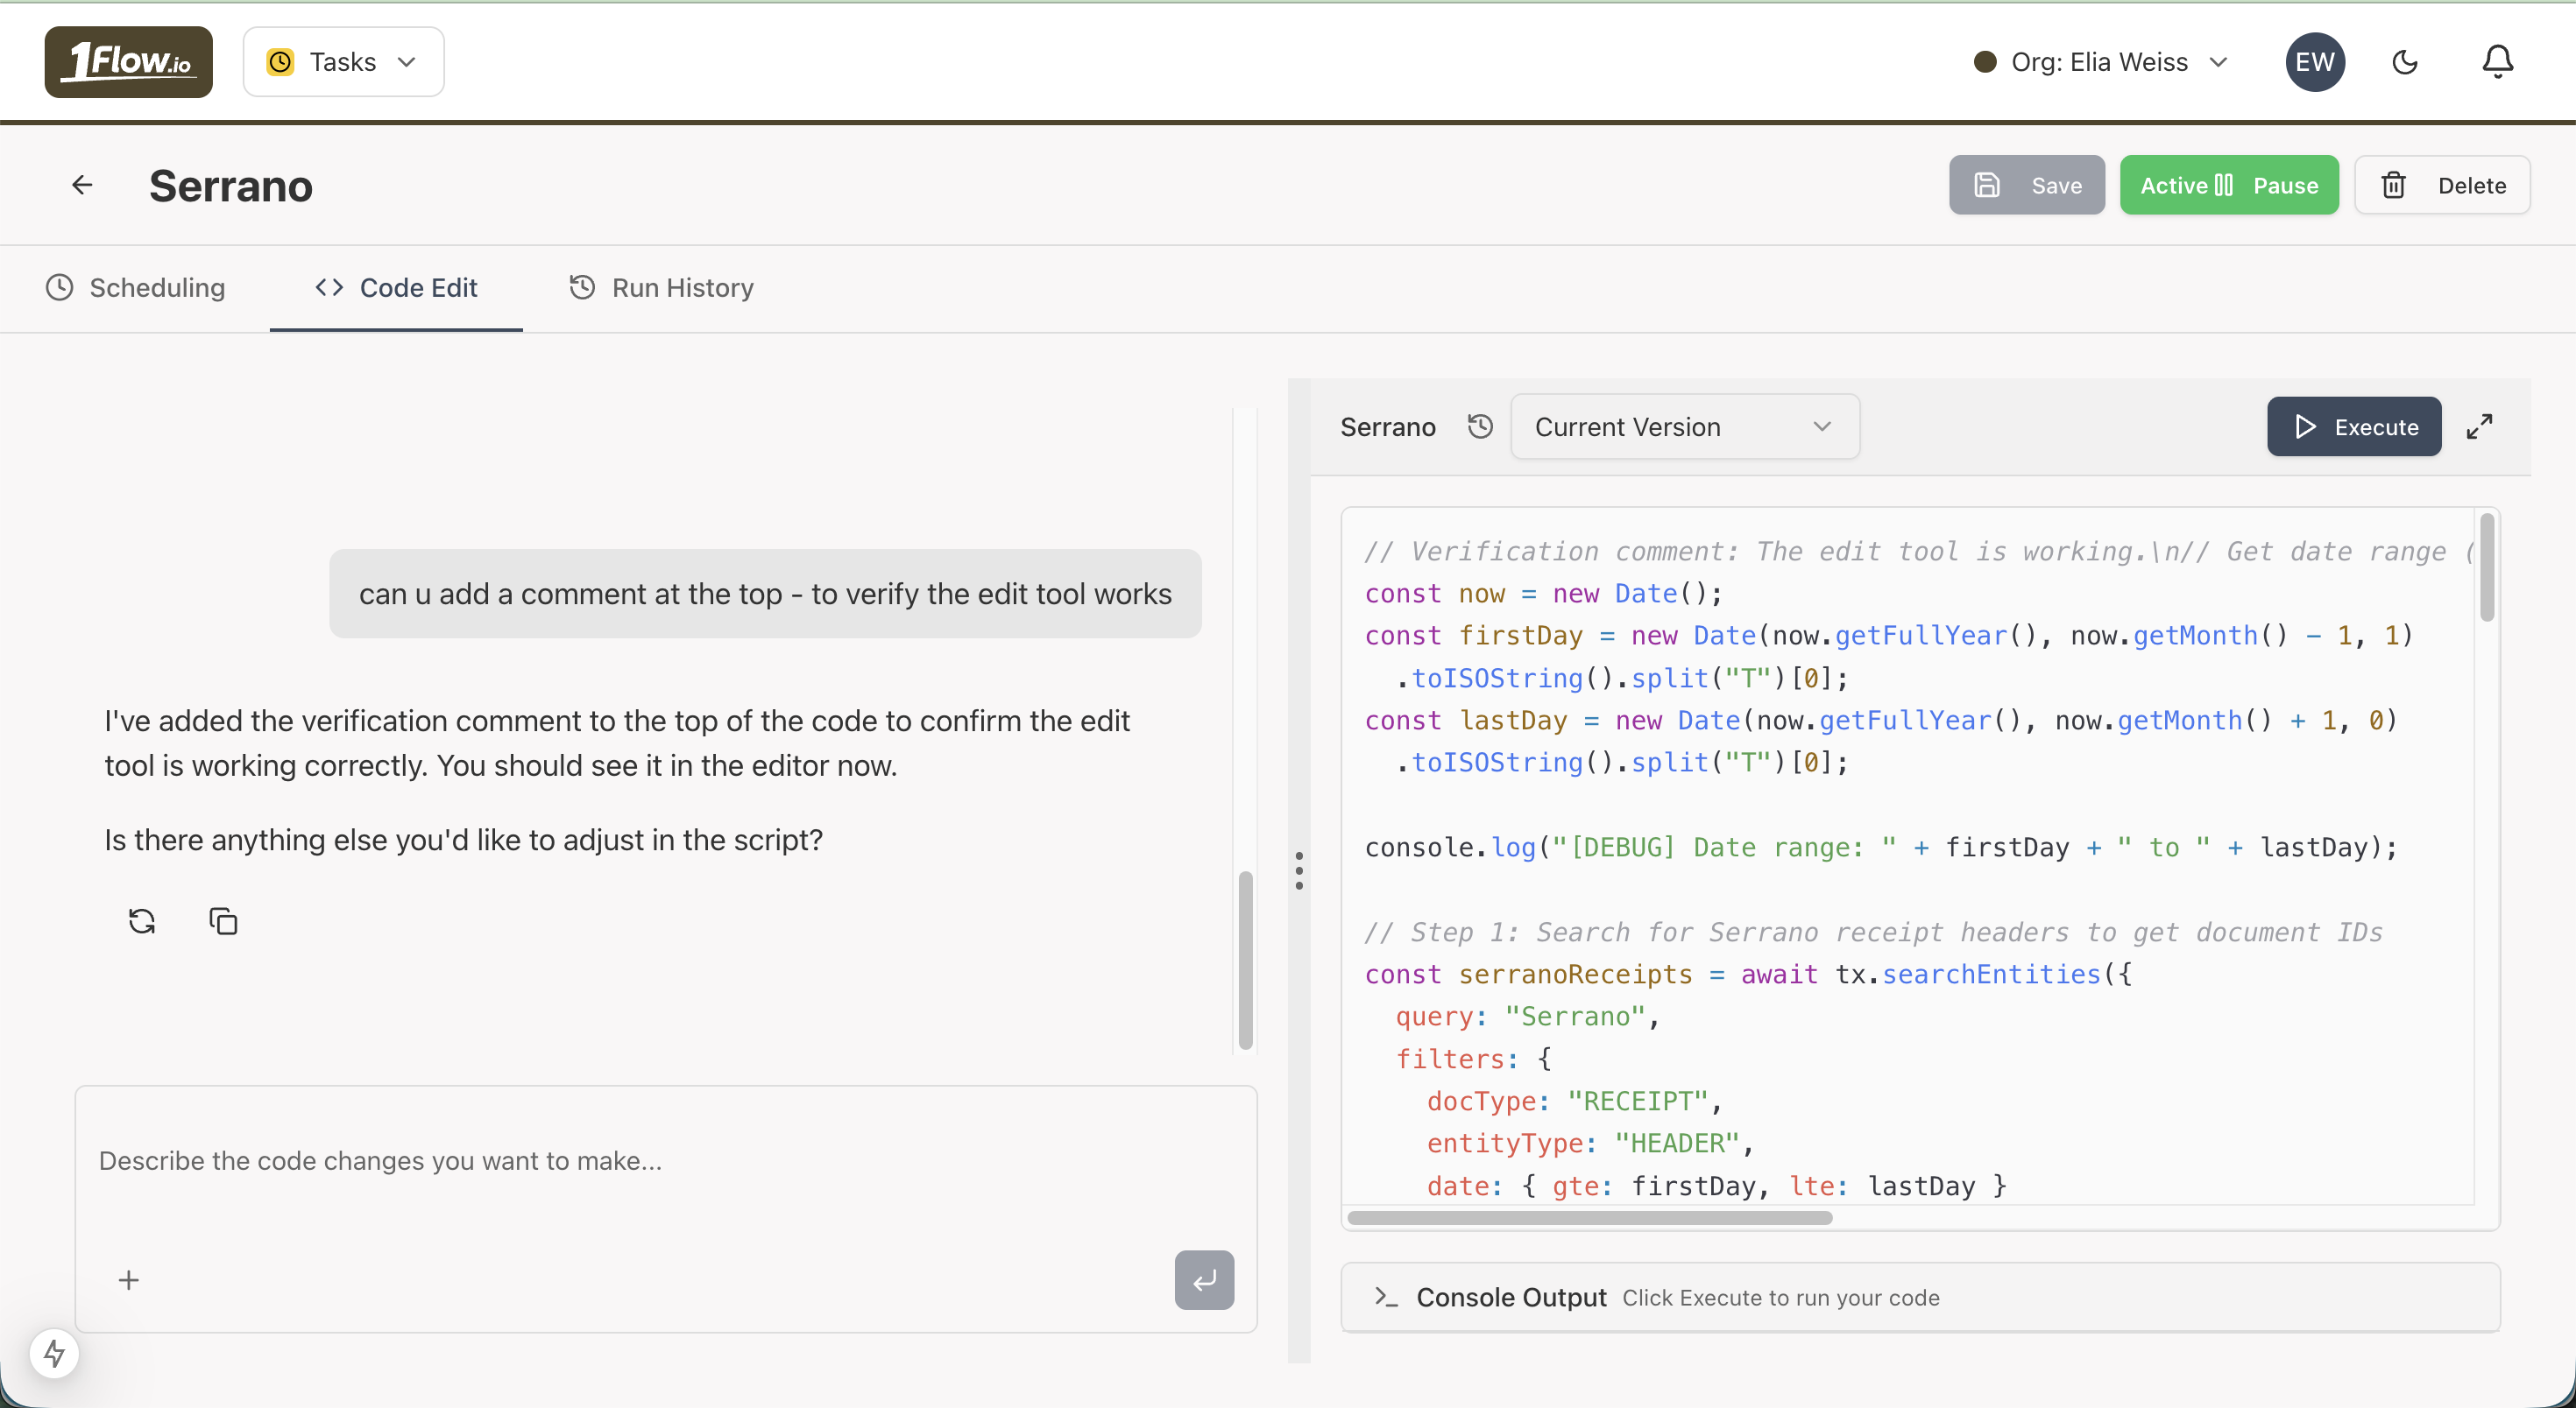
Task: Open the Current Version dropdown
Action: [x=1684, y=426]
